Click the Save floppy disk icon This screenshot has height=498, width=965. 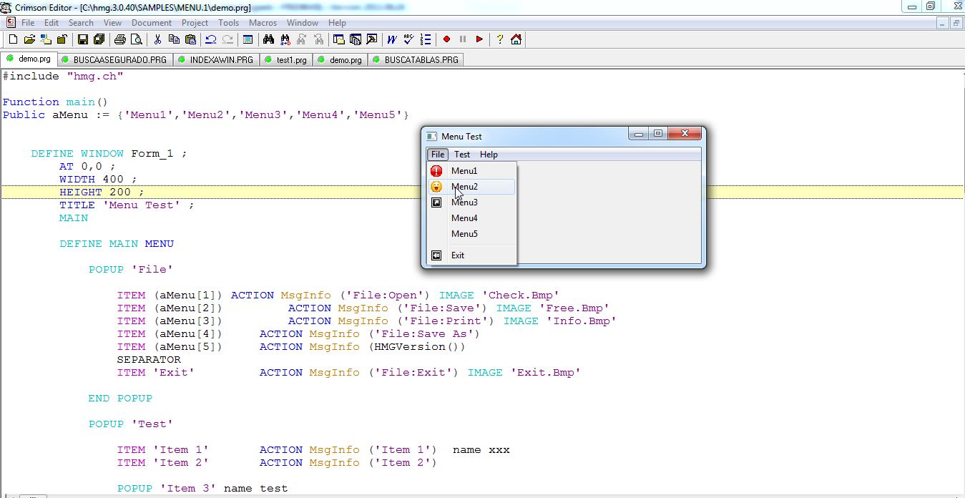(x=83, y=39)
